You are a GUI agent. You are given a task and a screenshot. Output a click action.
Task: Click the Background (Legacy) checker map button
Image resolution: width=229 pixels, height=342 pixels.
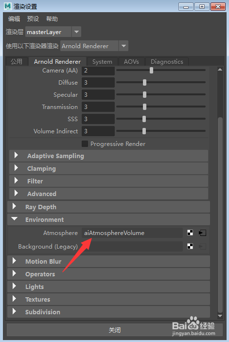point(190,246)
